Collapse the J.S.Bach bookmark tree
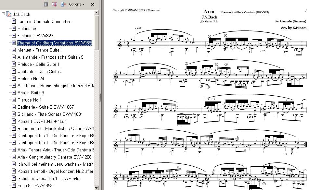310x190 pixels. point(3,14)
